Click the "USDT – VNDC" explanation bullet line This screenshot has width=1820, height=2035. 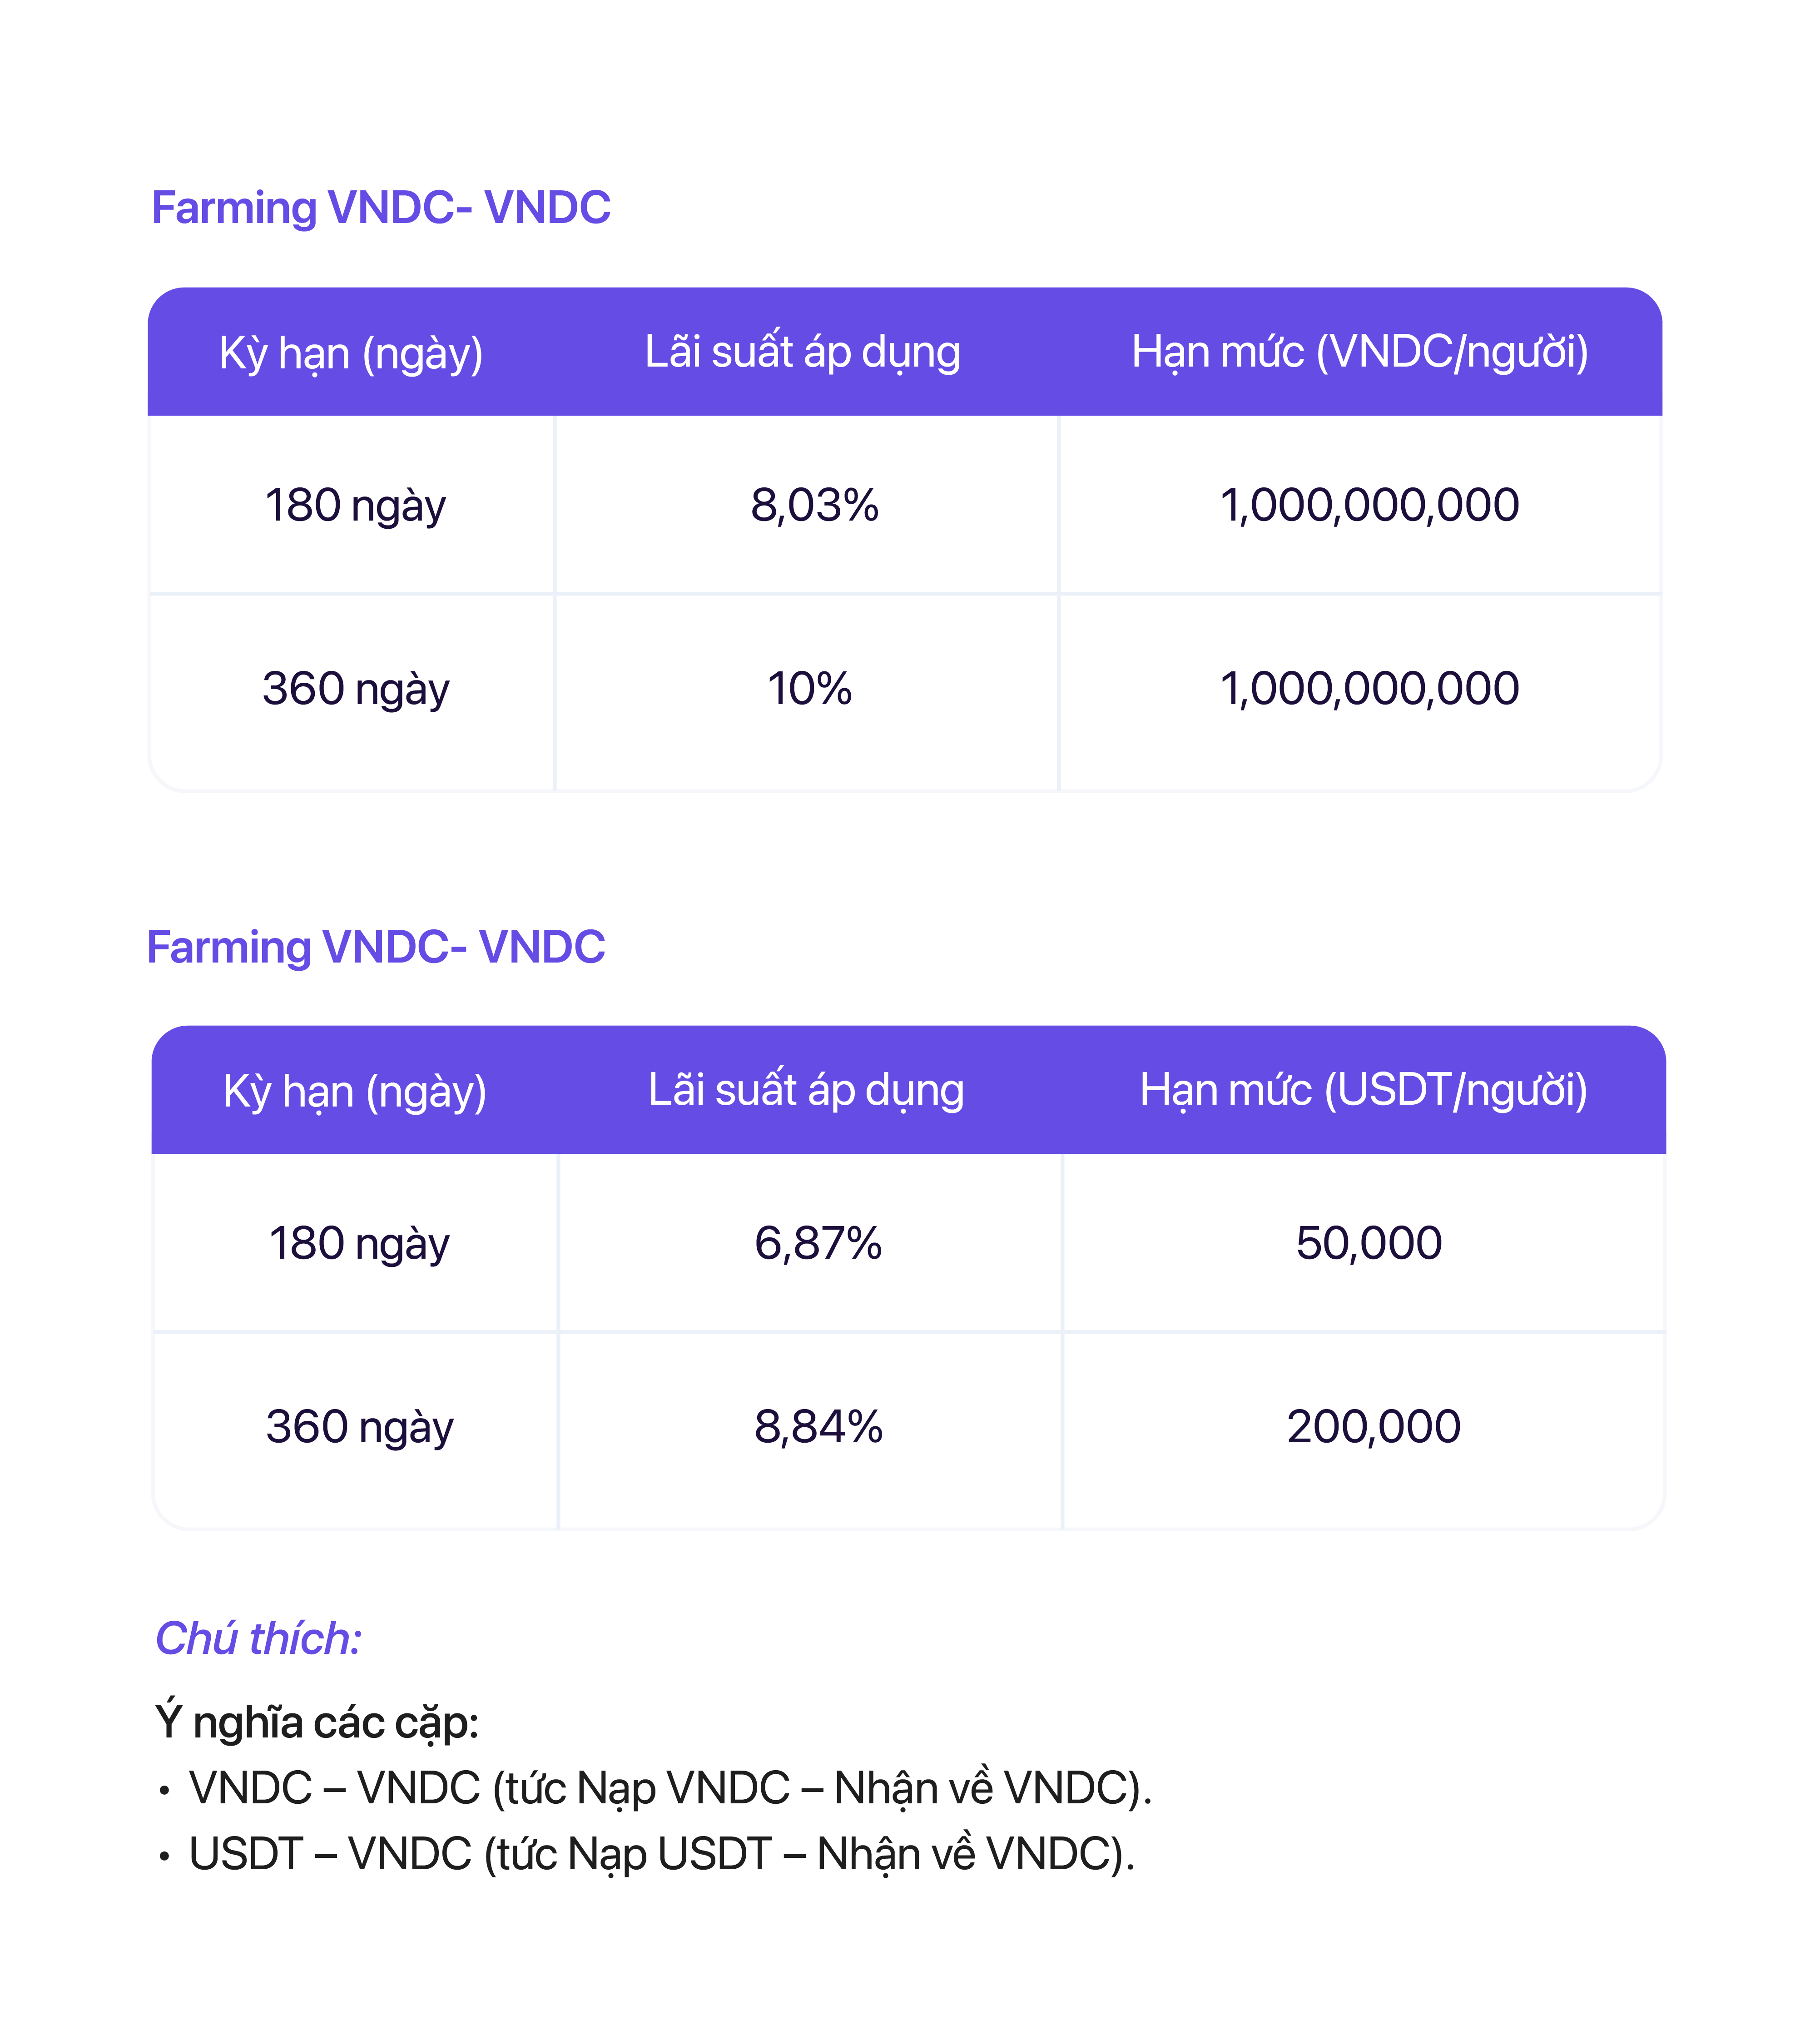click(x=661, y=1854)
